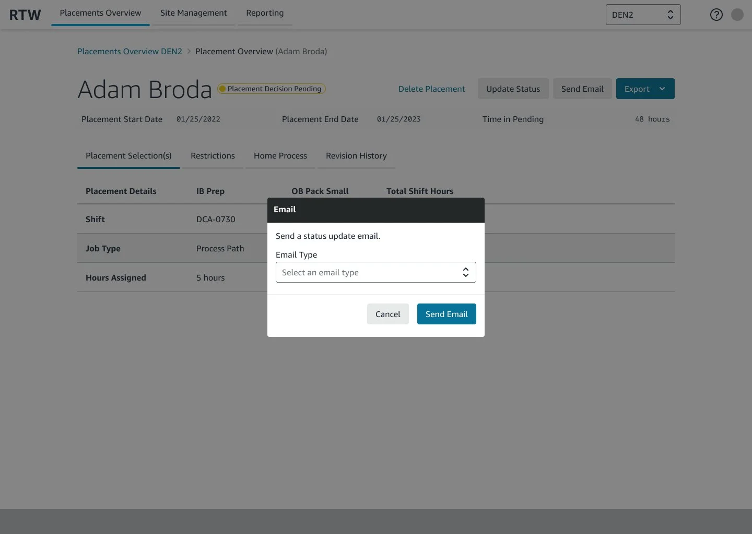Open the DEN2 site selector dropdown
752x534 pixels.
point(643,15)
